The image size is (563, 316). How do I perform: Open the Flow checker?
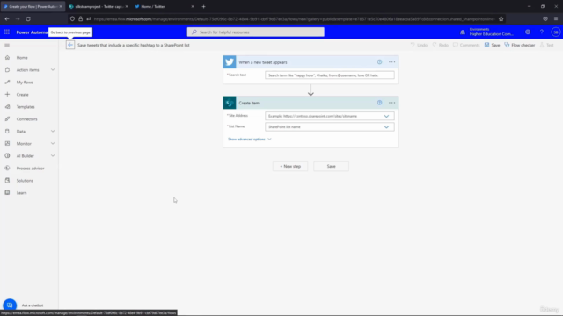click(x=520, y=45)
